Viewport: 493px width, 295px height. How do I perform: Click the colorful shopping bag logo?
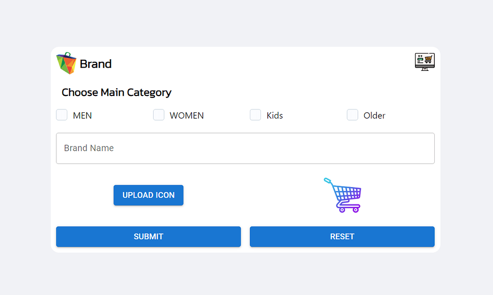66,63
